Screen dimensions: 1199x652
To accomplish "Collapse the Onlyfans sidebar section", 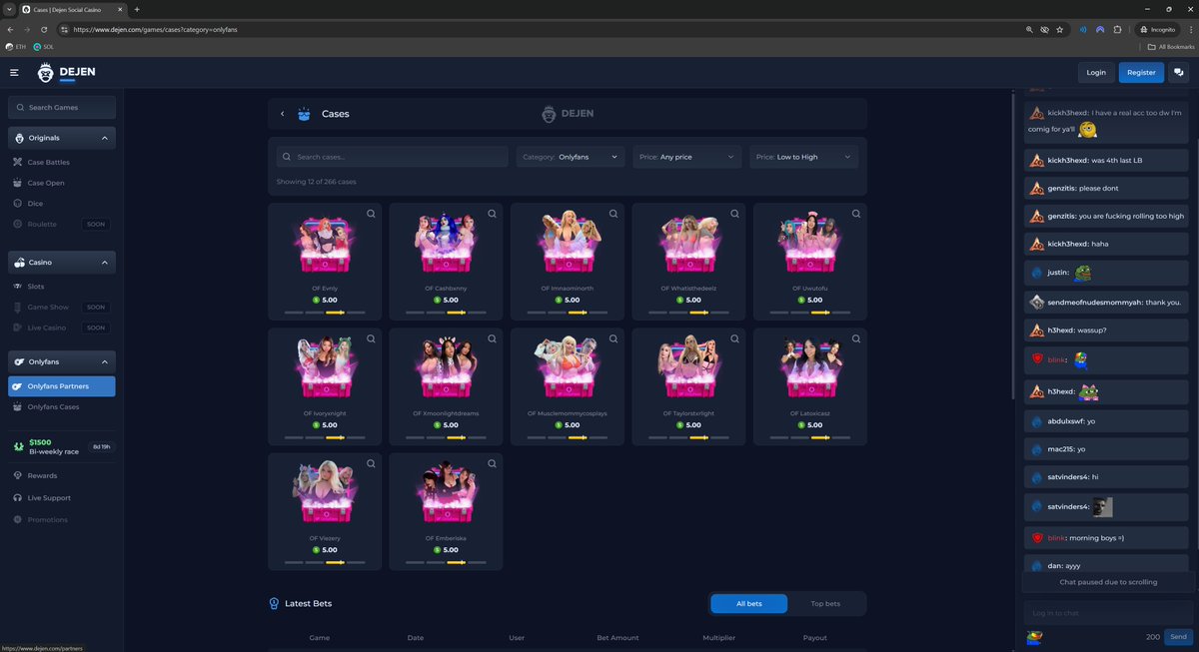I will point(105,361).
